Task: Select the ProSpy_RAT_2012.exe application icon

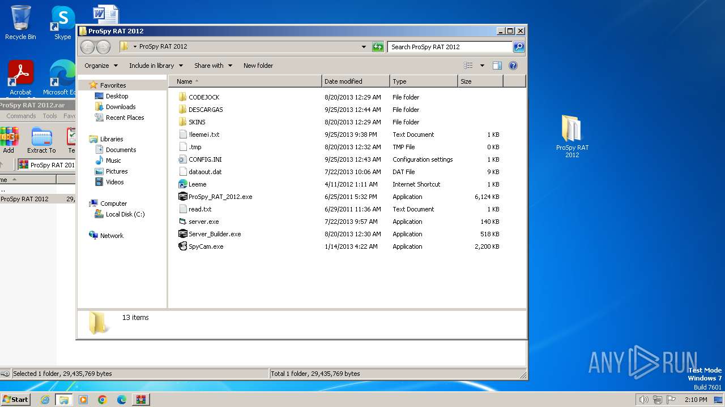Action: coord(182,197)
